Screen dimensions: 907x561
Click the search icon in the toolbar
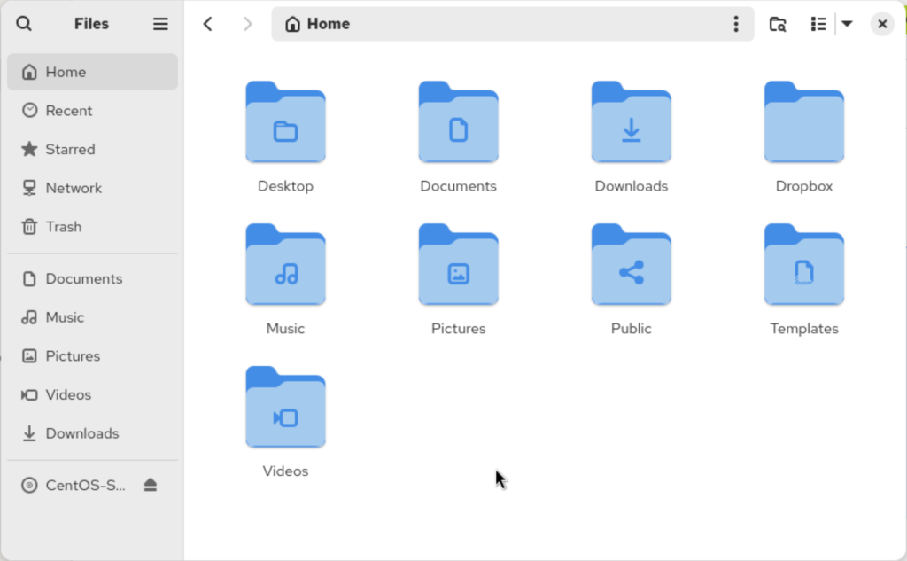click(777, 24)
